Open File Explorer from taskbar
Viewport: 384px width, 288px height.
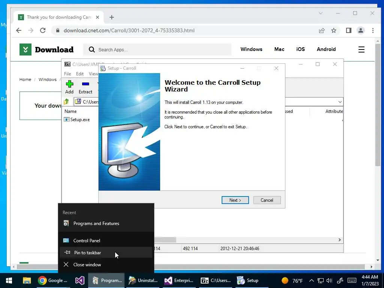tap(27, 280)
